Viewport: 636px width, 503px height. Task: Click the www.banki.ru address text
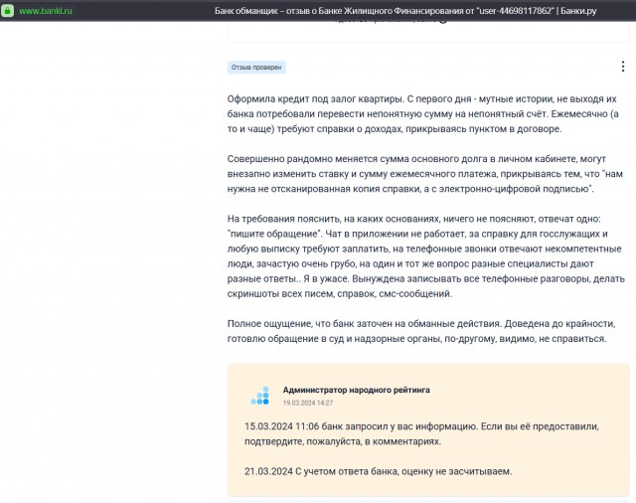click(46, 11)
